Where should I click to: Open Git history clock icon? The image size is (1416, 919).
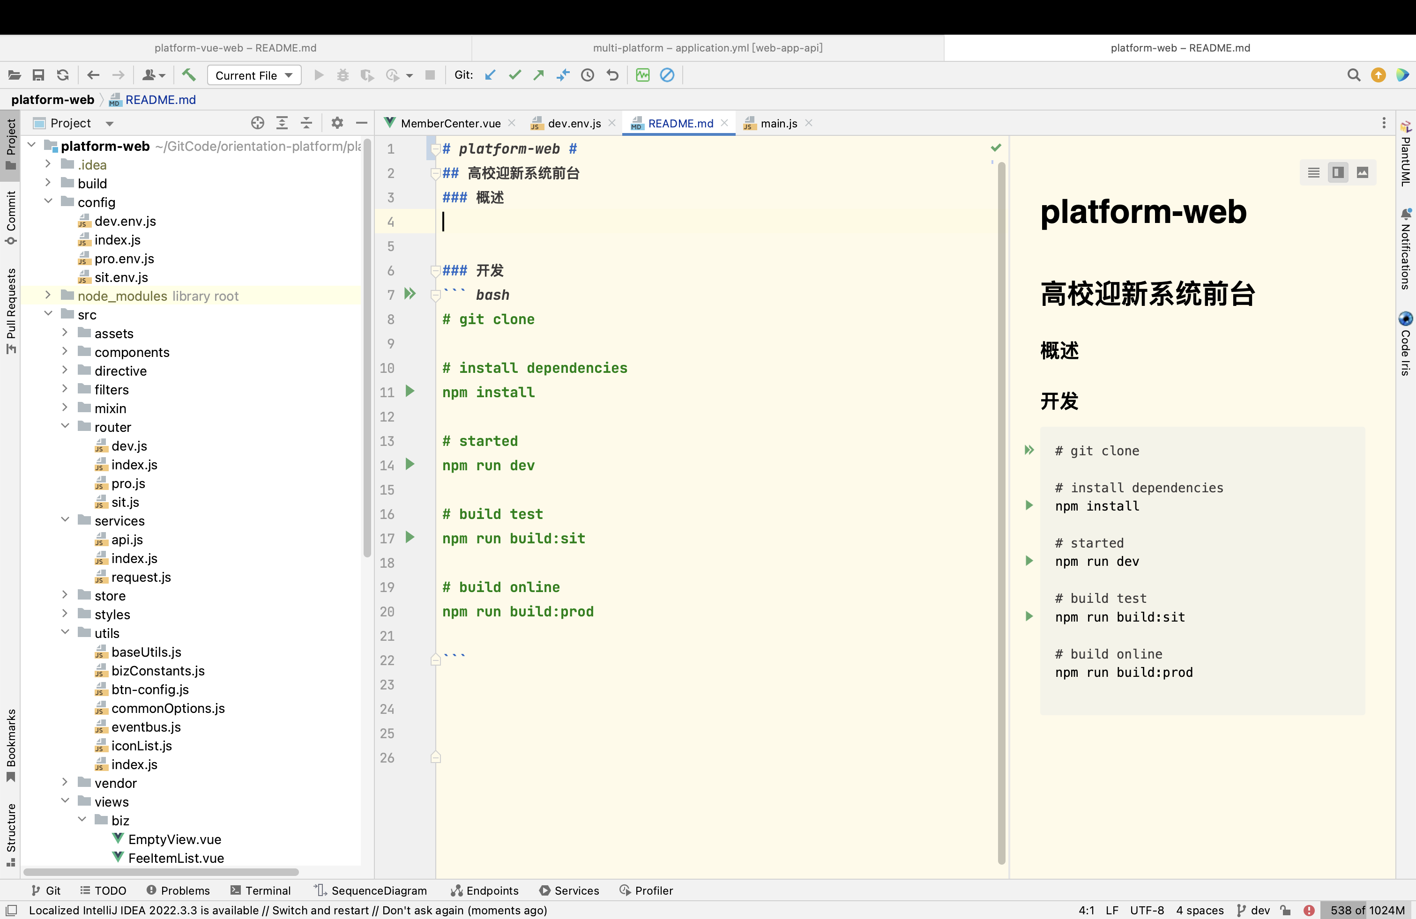[x=588, y=75]
